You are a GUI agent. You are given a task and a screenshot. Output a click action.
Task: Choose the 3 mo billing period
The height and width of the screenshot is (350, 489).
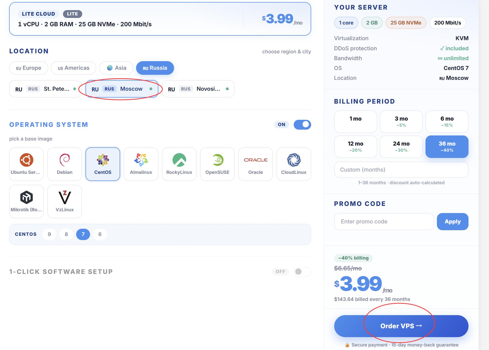click(401, 122)
